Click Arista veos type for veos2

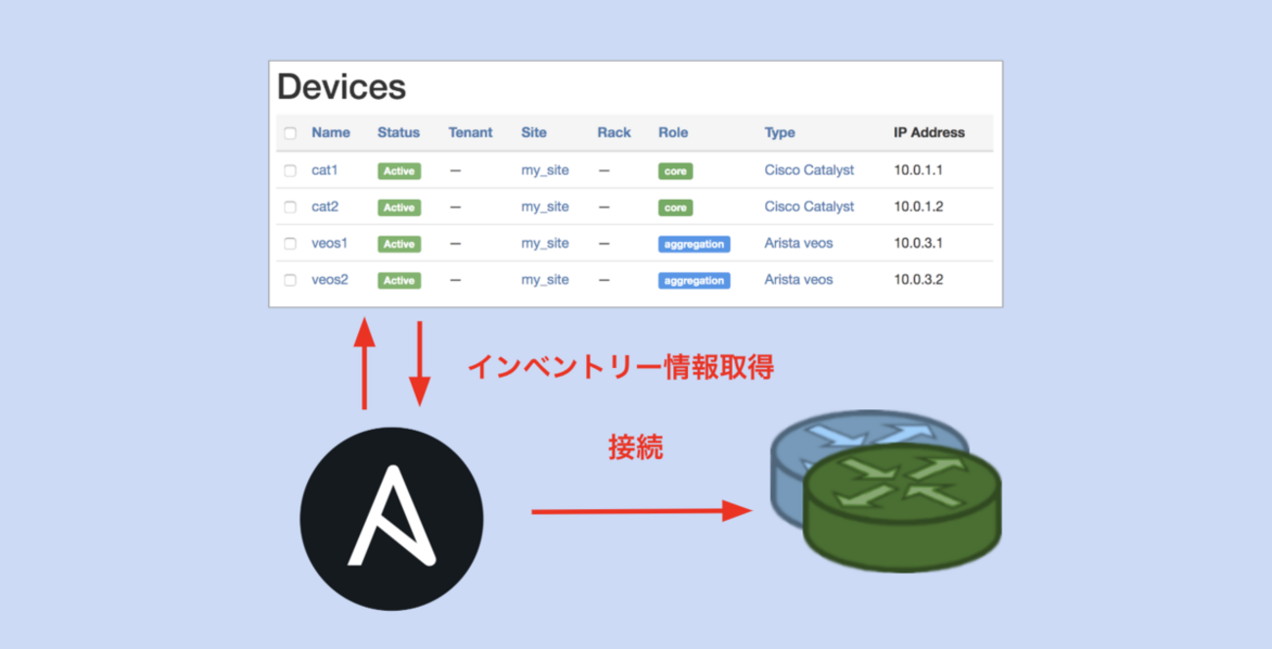coord(798,279)
